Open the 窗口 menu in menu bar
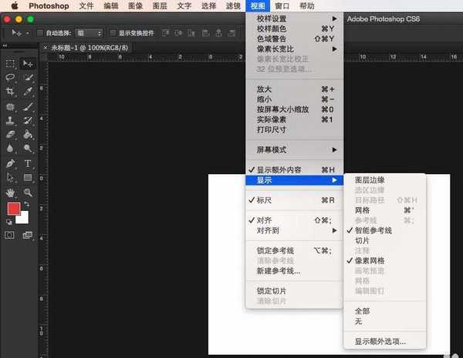This screenshot has width=463, height=358. (282, 5)
